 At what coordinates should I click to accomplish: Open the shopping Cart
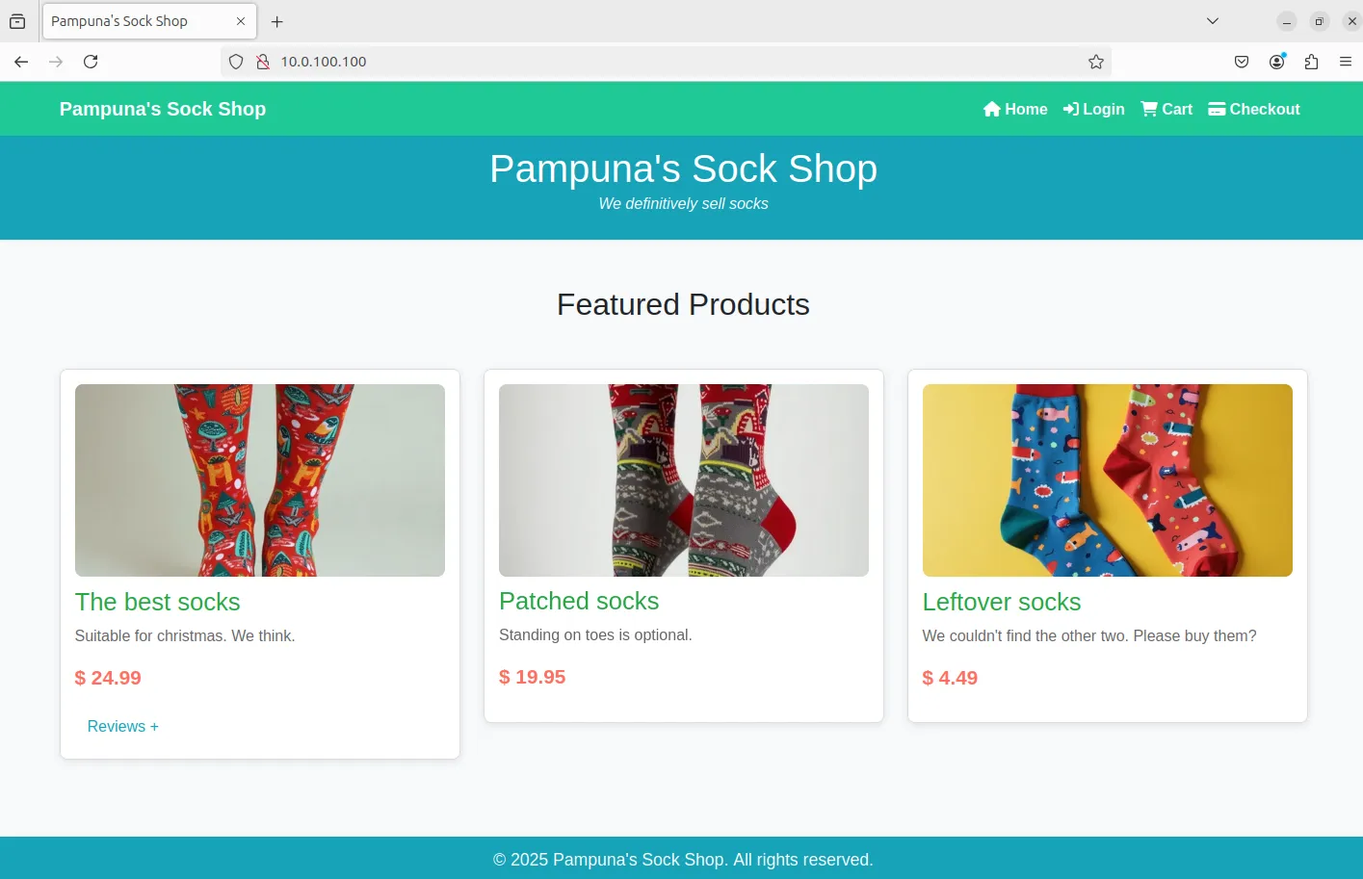(x=1166, y=109)
